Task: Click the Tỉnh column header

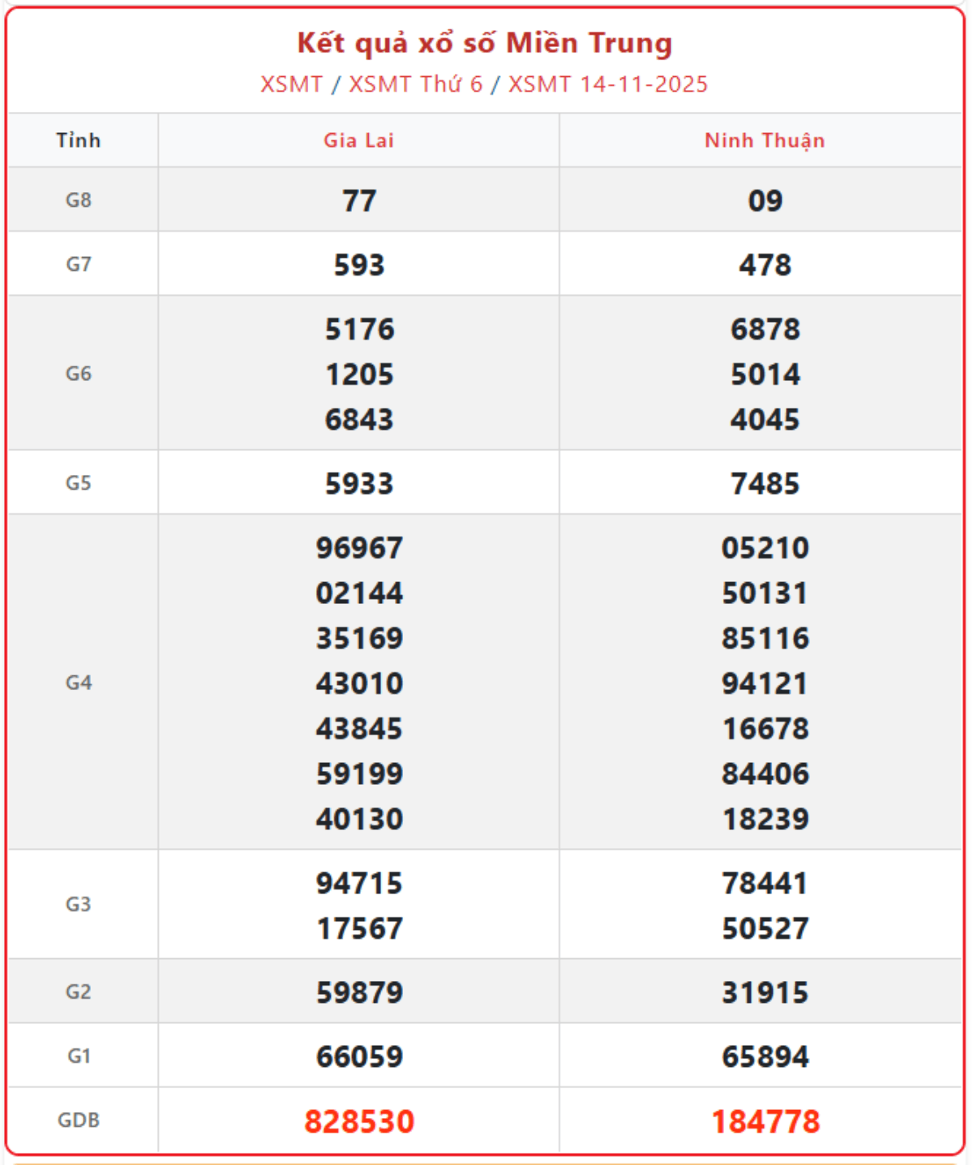Action: [79, 140]
